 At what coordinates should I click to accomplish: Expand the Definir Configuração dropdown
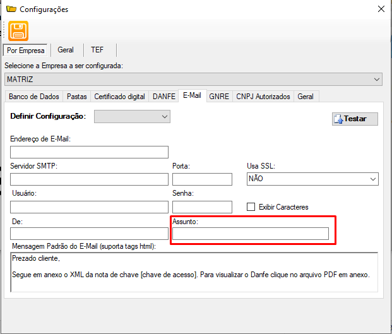click(x=132, y=116)
